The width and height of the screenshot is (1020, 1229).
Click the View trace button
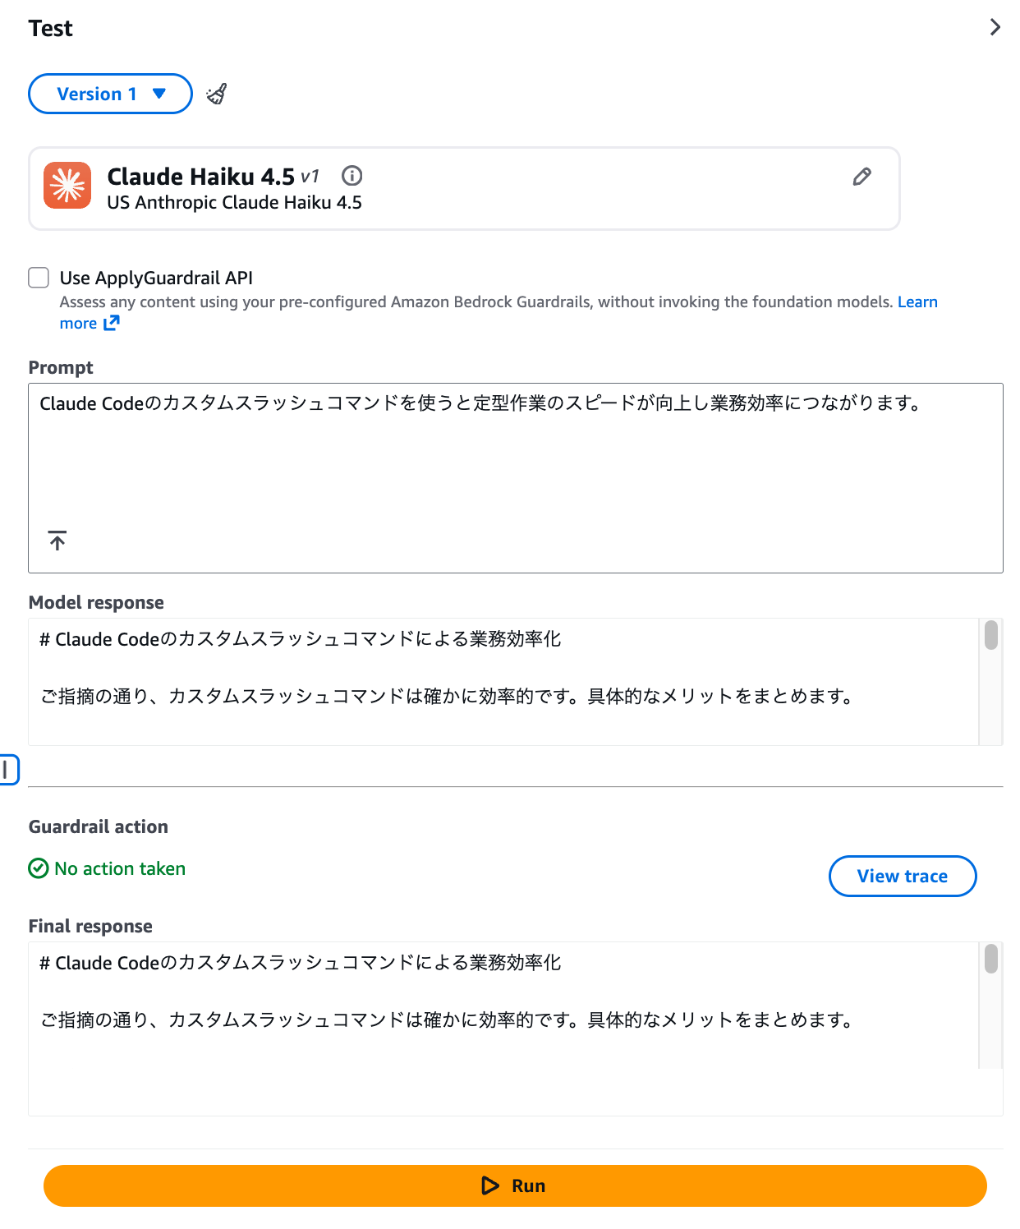click(x=903, y=876)
